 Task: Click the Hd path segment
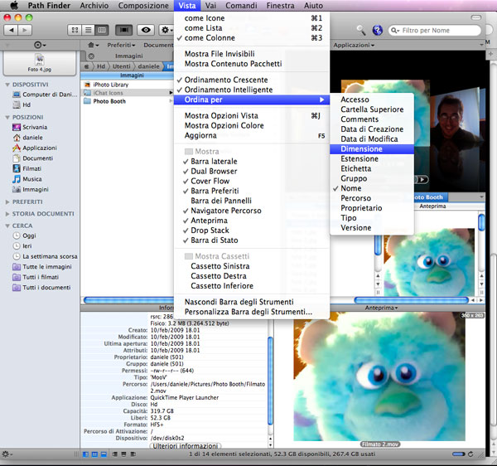click(x=101, y=66)
